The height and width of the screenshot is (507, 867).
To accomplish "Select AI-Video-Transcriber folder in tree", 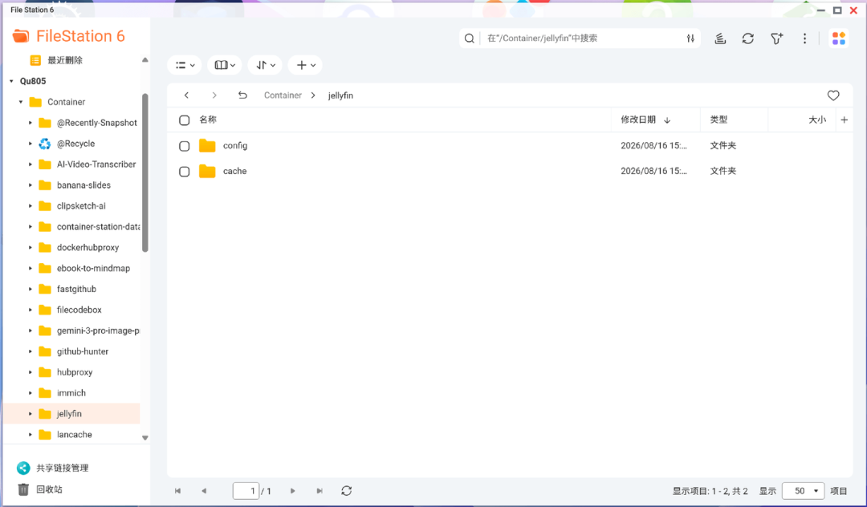I will click(96, 164).
